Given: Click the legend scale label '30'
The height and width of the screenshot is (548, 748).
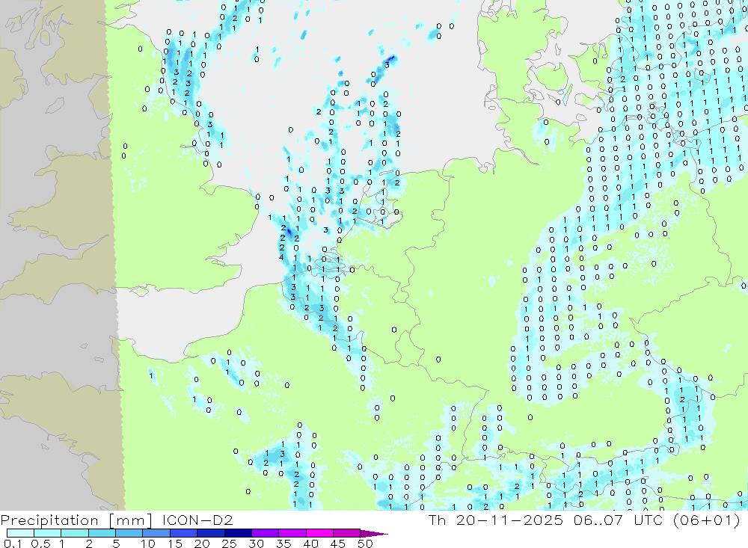Looking at the screenshot, I should [x=256, y=544].
